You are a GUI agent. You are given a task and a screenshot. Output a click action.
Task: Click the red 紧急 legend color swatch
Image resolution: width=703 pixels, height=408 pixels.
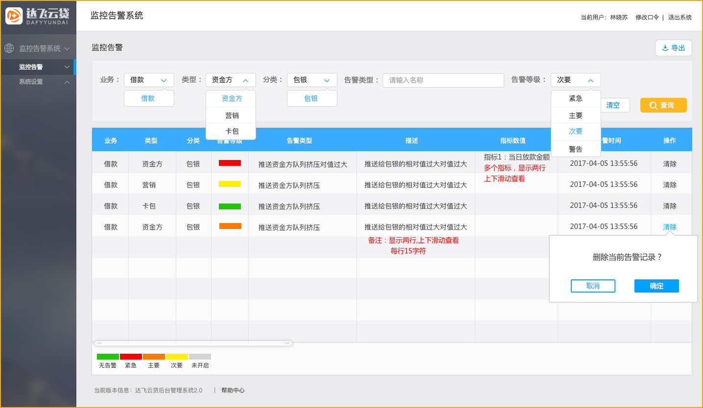tap(131, 356)
